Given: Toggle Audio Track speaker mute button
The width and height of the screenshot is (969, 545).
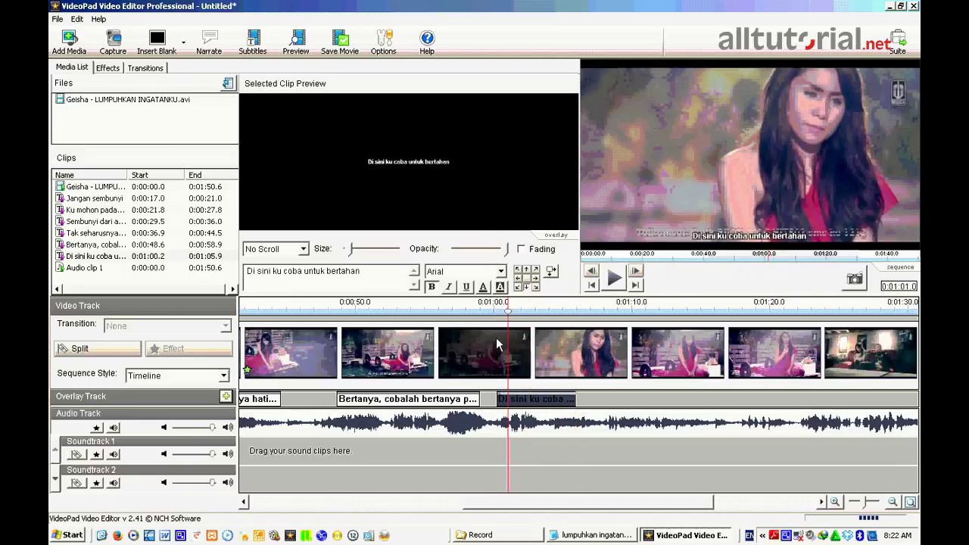Looking at the screenshot, I should pos(114,428).
